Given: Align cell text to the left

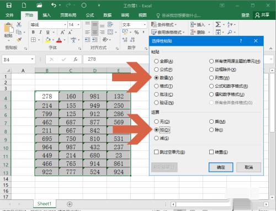Looking at the screenshot, I should click(87, 32).
